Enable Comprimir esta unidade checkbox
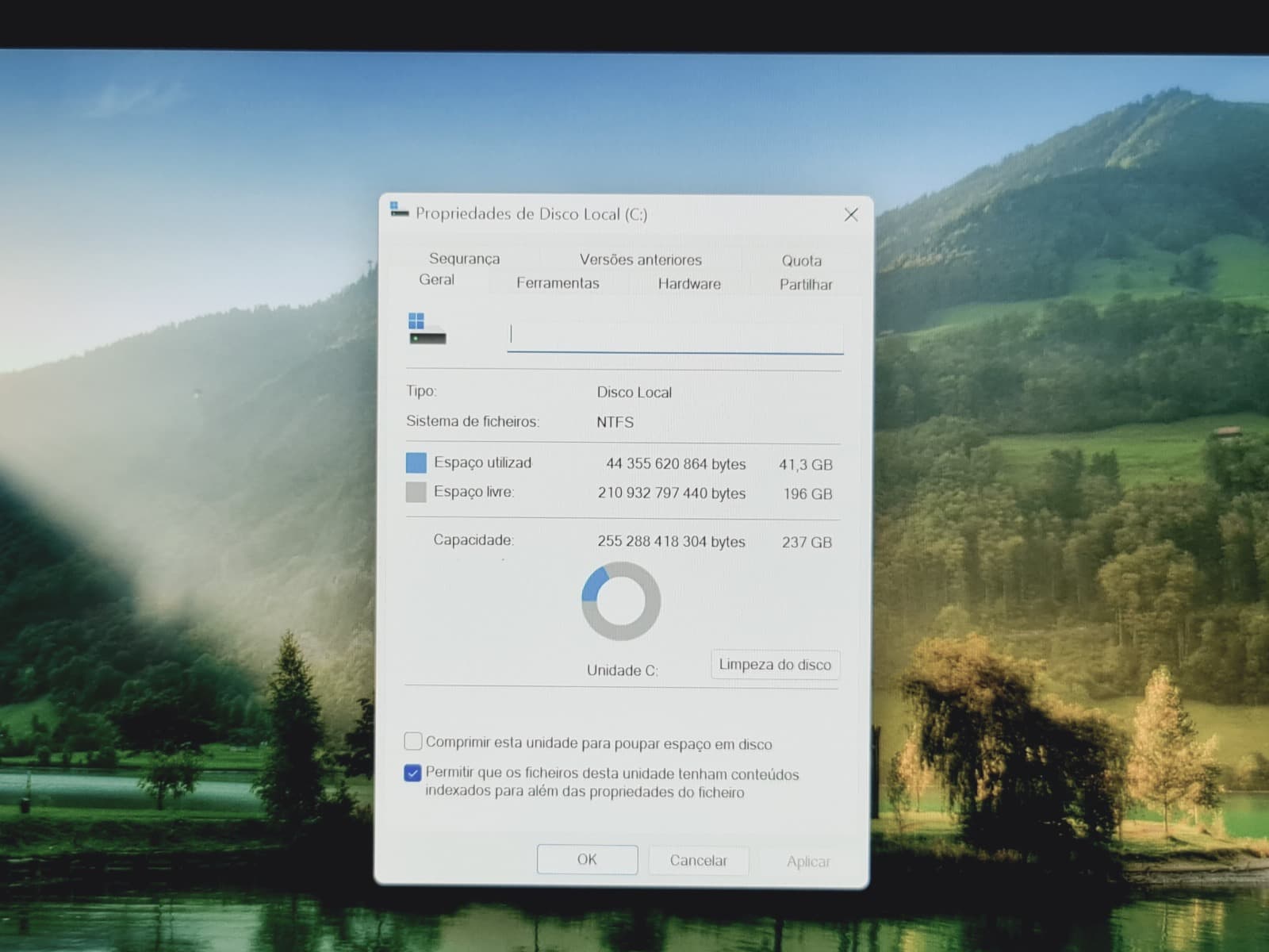Viewport: 1269px width, 952px height. [413, 742]
